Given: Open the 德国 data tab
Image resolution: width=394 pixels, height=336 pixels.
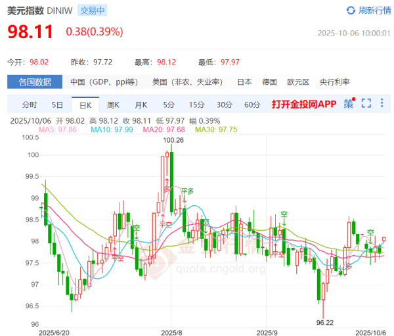Looking at the screenshot, I should pyautogui.click(x=269, y=82).
